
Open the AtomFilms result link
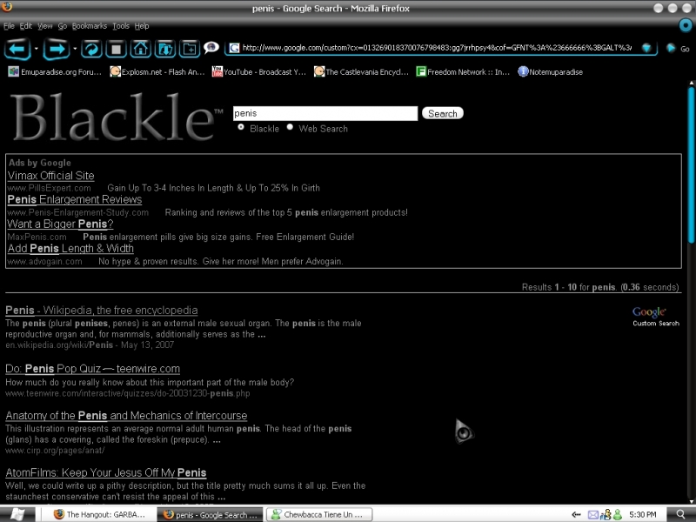[x=106, y=472]
